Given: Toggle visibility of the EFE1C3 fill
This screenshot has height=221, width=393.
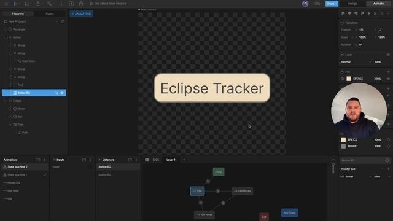Looking at the screenshot, I should pos(388,79).
